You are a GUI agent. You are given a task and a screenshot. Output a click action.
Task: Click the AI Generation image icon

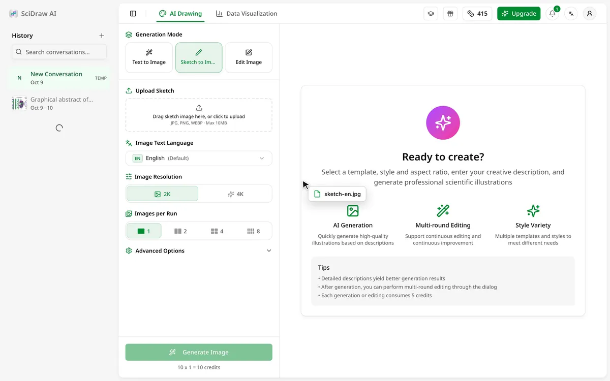[353, 211]
